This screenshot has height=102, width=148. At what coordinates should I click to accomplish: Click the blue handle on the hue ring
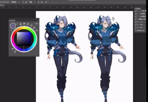coord(24,50)
